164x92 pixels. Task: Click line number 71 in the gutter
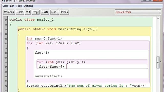click(x=6, y=86)
